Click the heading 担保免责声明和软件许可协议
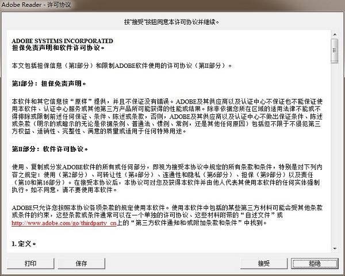This screenshot has height=276, width=345. (x=58, y=48)
